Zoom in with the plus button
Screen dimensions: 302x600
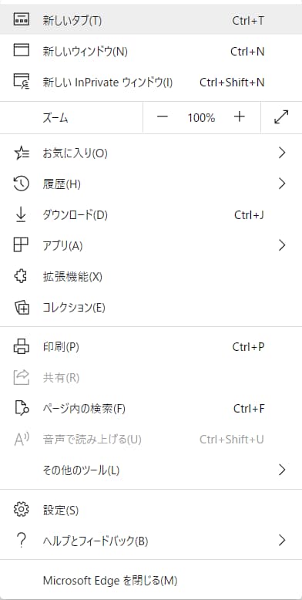(x=240, y=117)
